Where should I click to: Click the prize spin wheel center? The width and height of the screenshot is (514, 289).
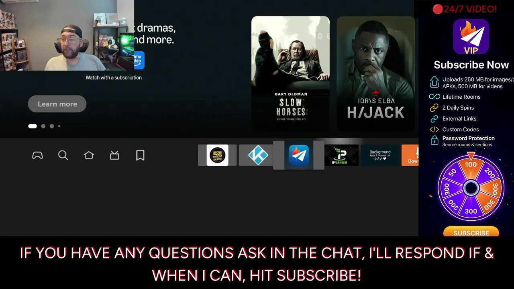(471, 188)
